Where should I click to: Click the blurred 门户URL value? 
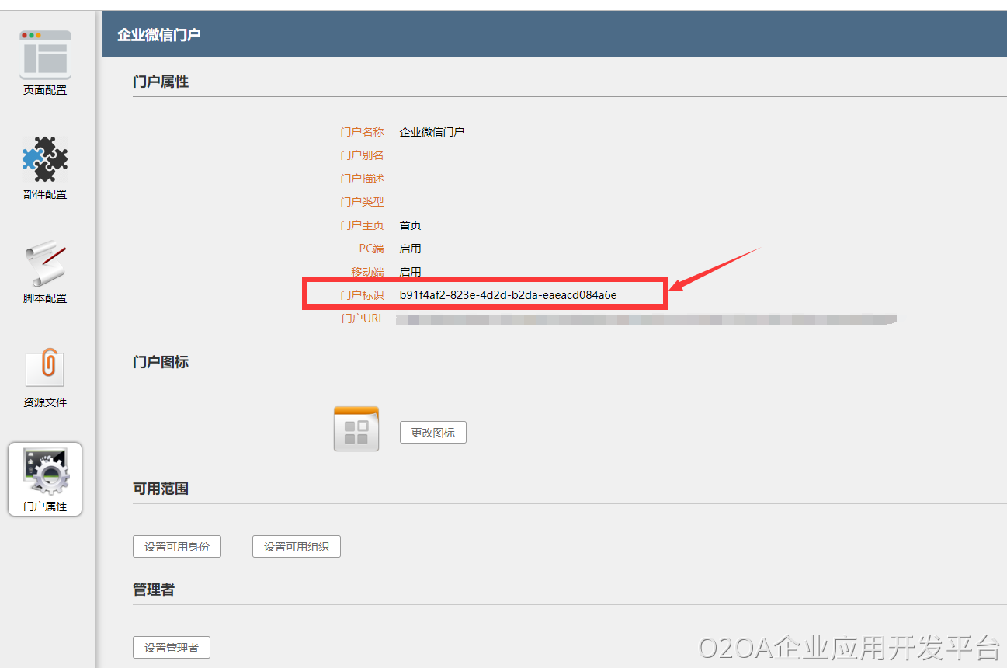point(644,318)
